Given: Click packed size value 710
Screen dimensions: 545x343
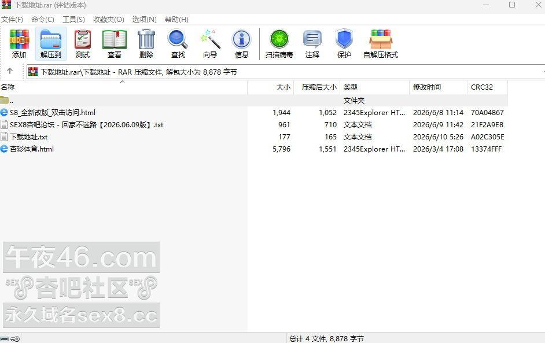Looking at the screenshot, I should (330, 125).
